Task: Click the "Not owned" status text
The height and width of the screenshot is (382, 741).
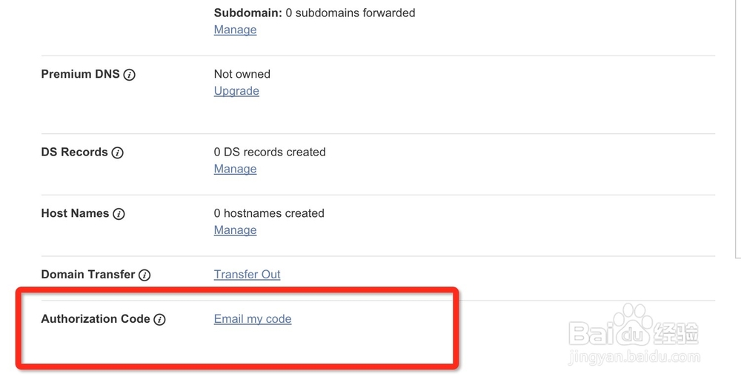Action: click(242, 74)
